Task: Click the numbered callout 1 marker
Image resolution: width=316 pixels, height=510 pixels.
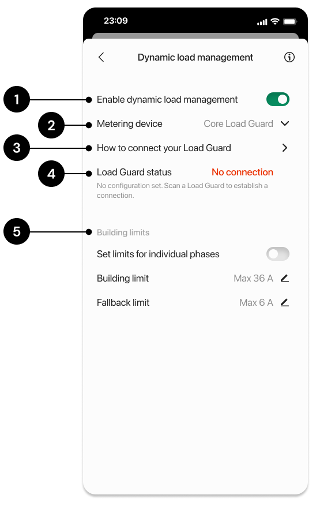Action: tap(17, 99)
